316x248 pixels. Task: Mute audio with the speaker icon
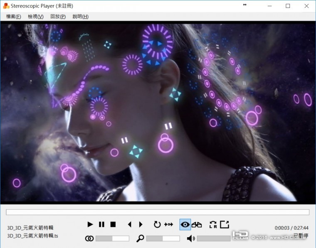(x=191, y=238)
